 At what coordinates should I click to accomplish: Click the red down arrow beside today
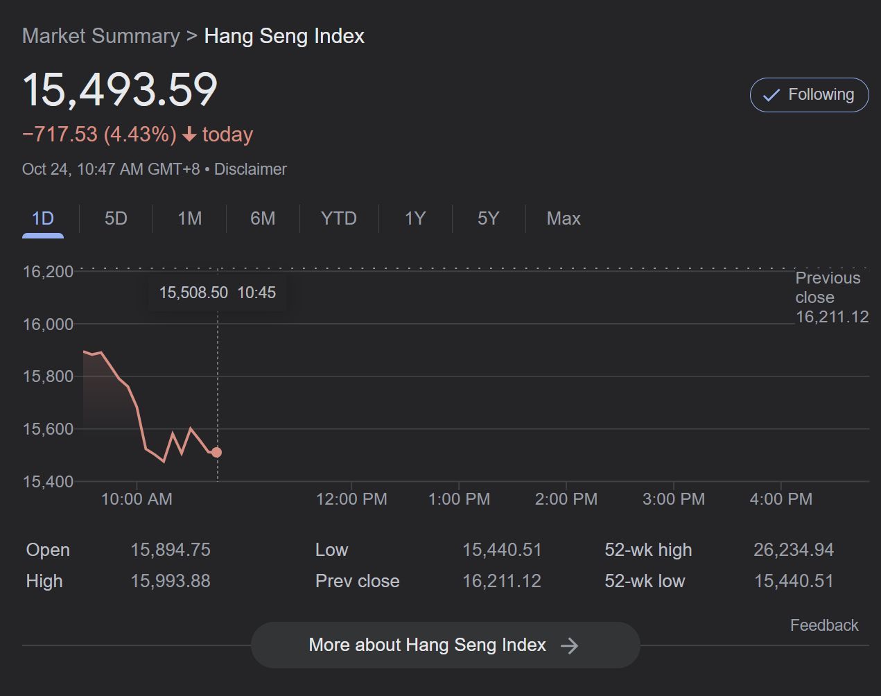point(189,134)
